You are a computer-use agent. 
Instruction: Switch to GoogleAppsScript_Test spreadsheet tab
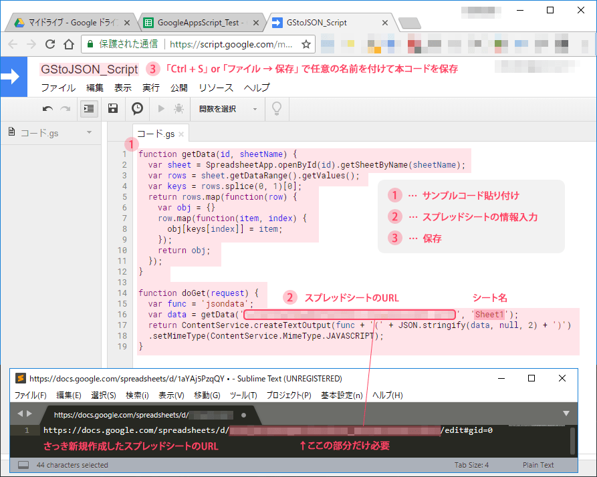point(201,23)
